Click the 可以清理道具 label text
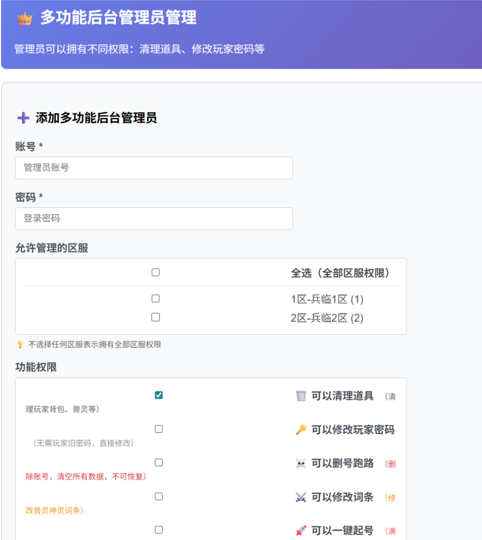482x540 pixels. (x=343, y=396)
